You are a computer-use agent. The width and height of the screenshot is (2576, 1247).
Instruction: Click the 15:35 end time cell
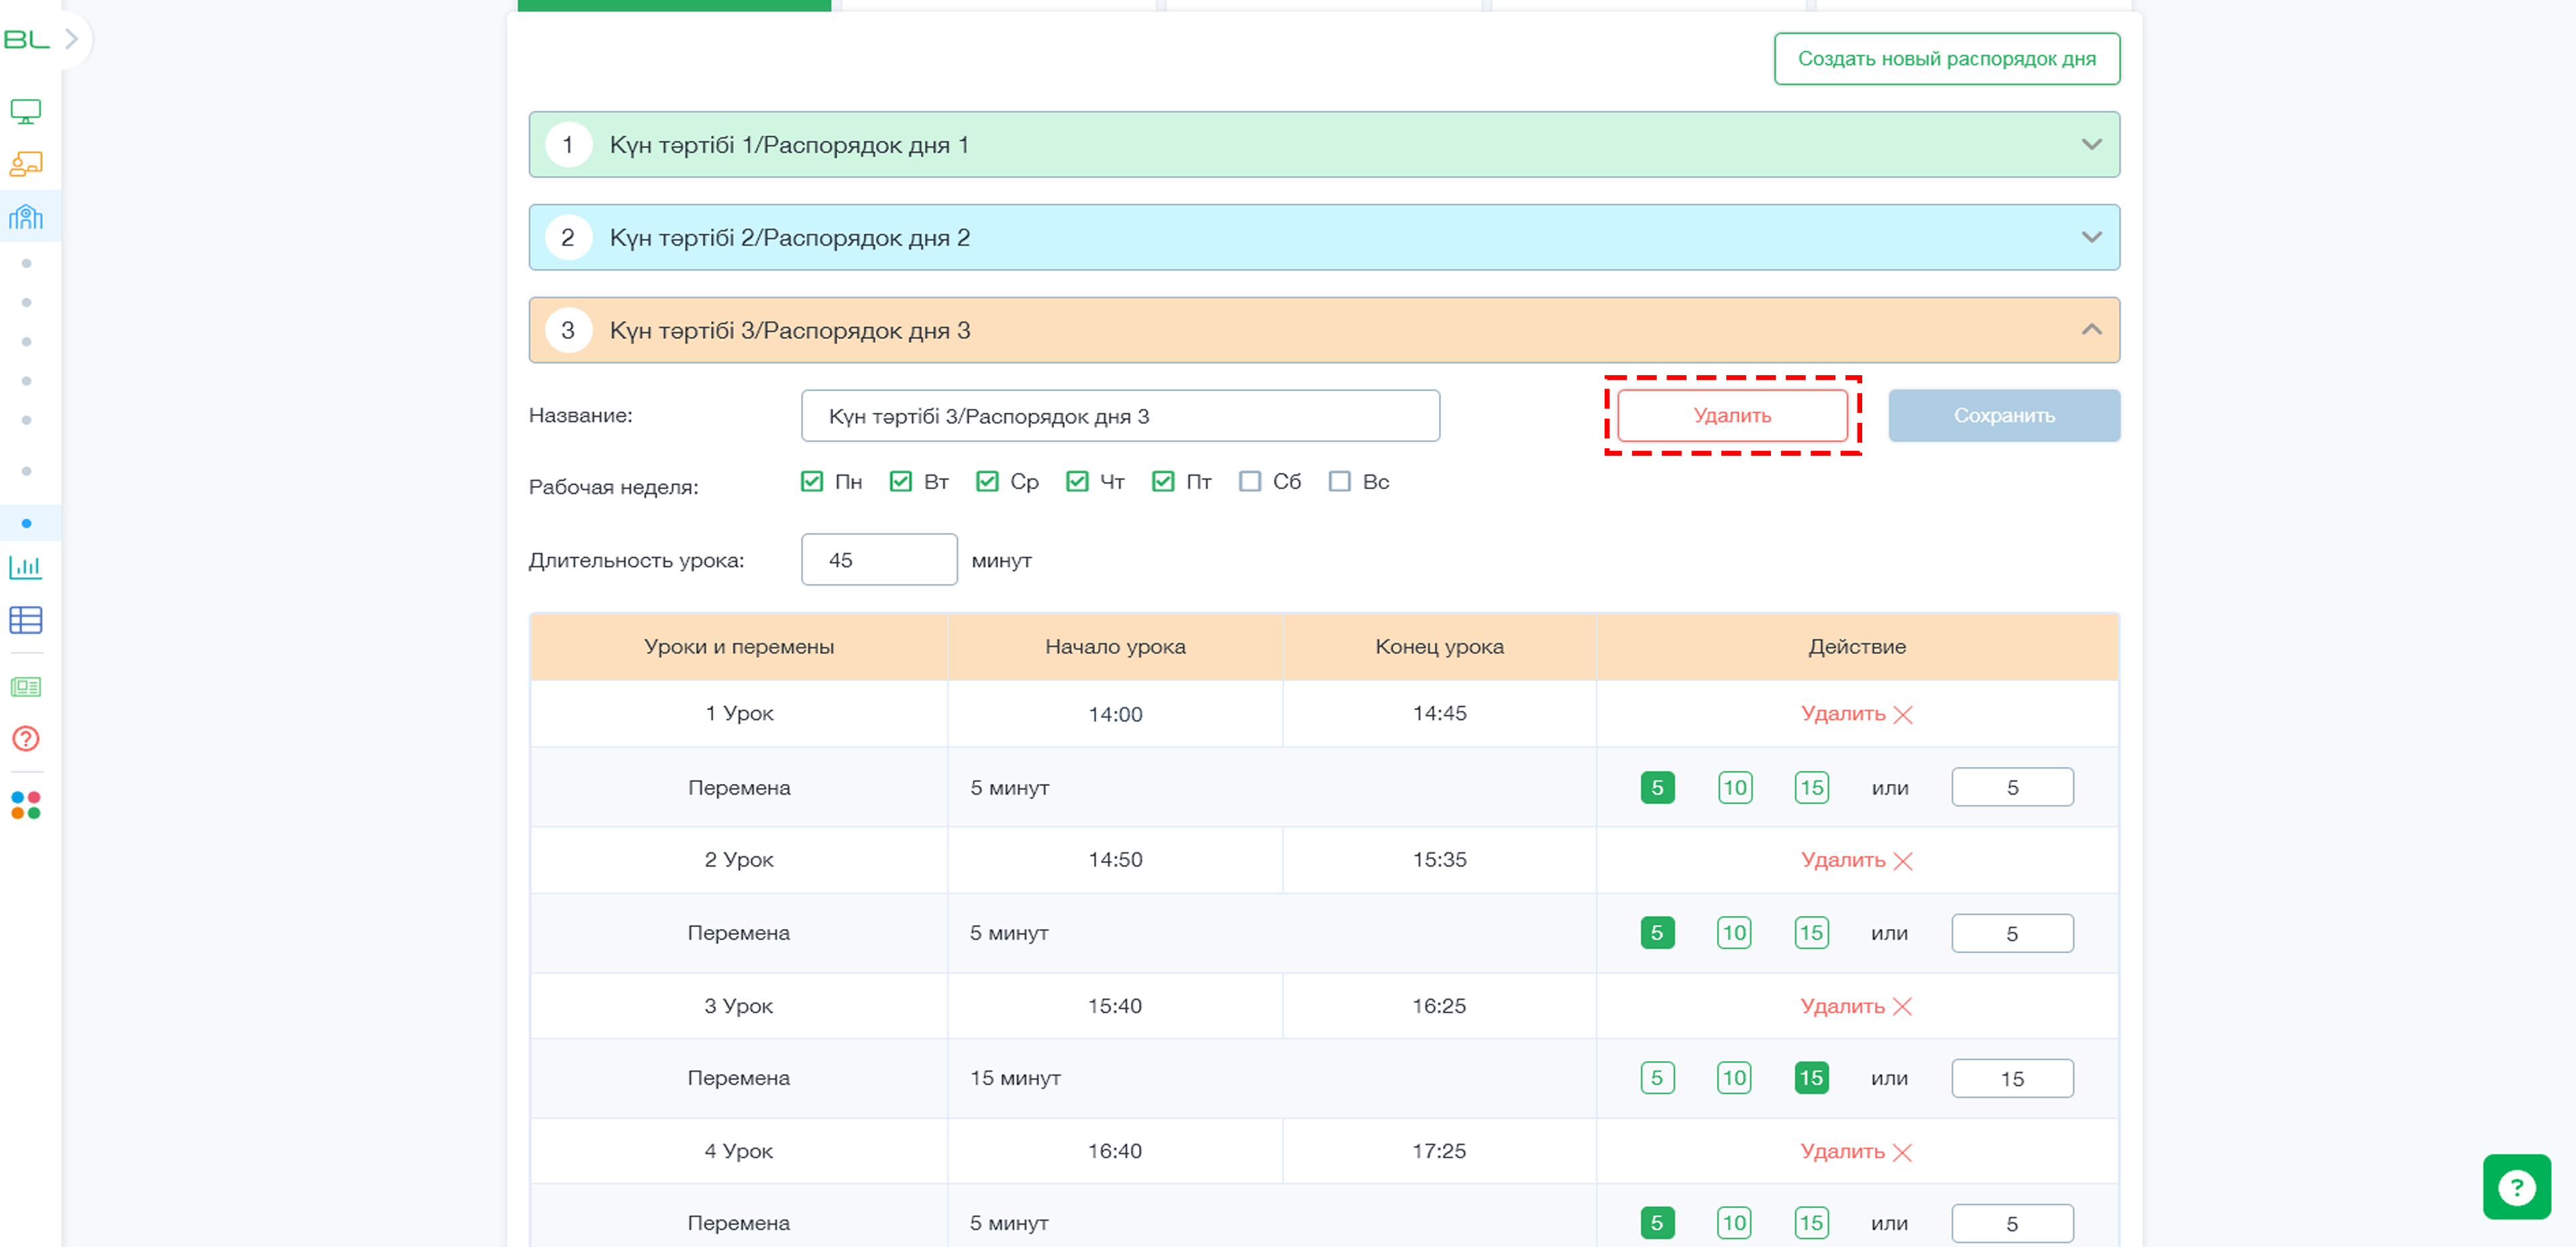point(1439,860)
